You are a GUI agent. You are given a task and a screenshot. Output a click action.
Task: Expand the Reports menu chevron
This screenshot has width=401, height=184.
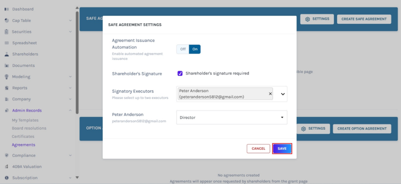point(70,88)
